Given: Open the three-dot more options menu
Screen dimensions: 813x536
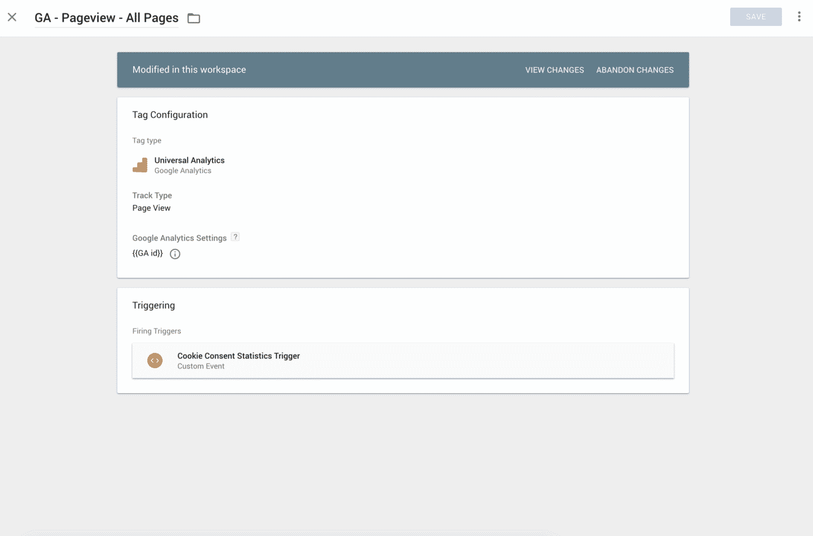Looking at the screenshot, I should pyautogui.click(x=799, y=17).
